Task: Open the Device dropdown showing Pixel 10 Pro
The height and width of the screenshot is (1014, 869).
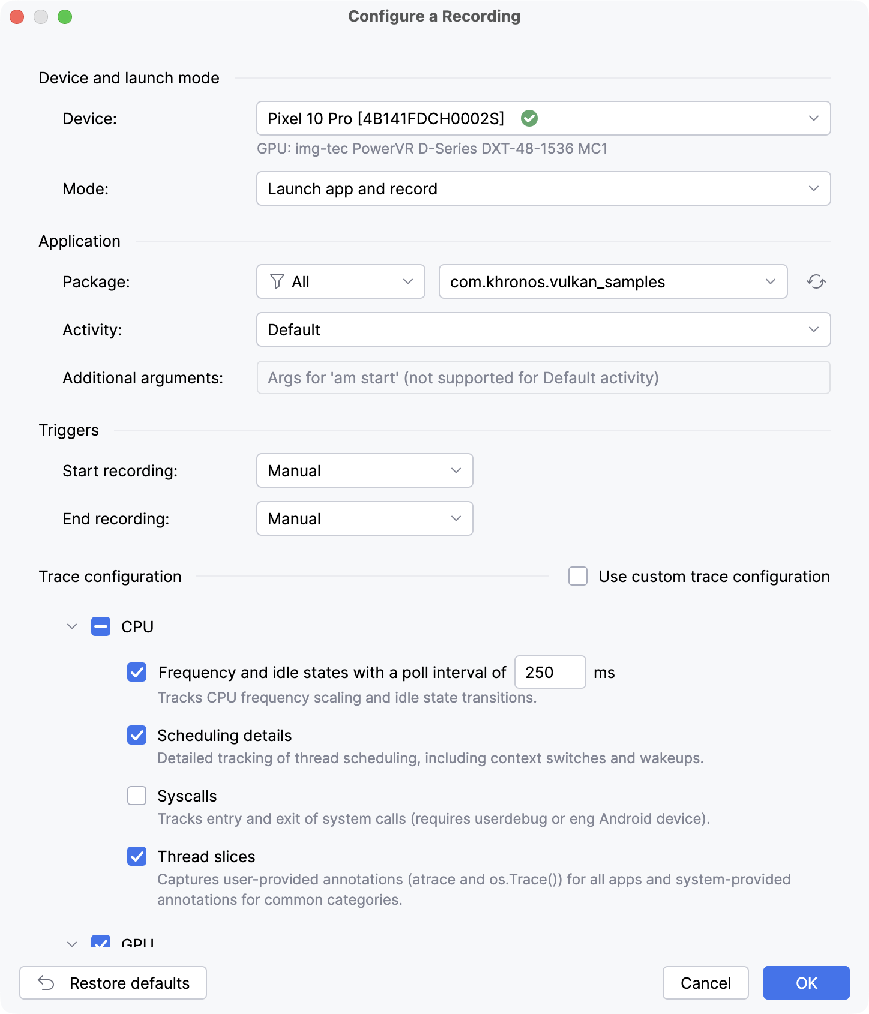Action: [x=544, y=118]
